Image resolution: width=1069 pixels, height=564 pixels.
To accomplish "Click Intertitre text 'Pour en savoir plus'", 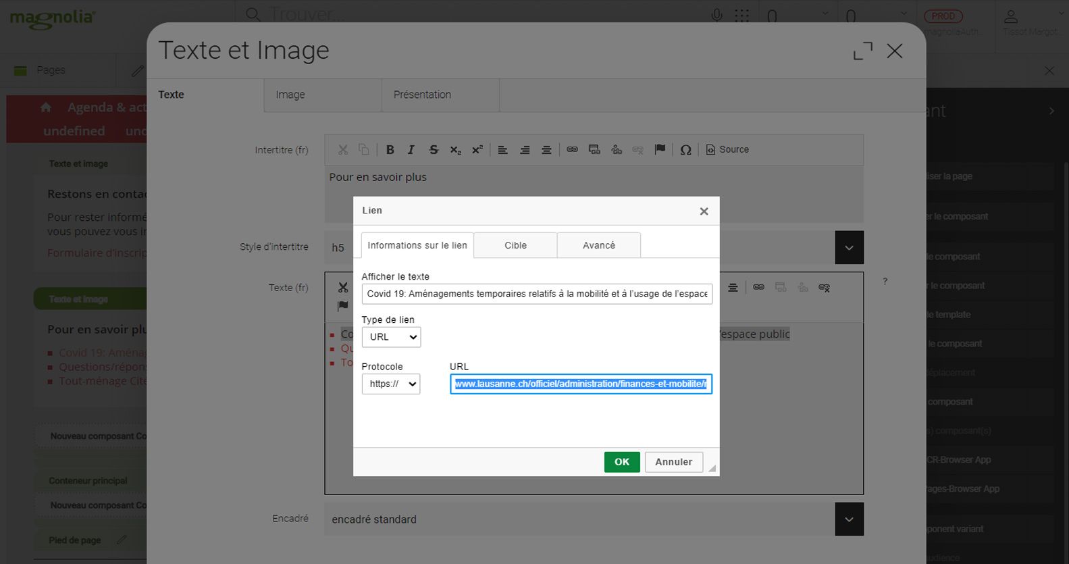I will [x=378, y=177].
